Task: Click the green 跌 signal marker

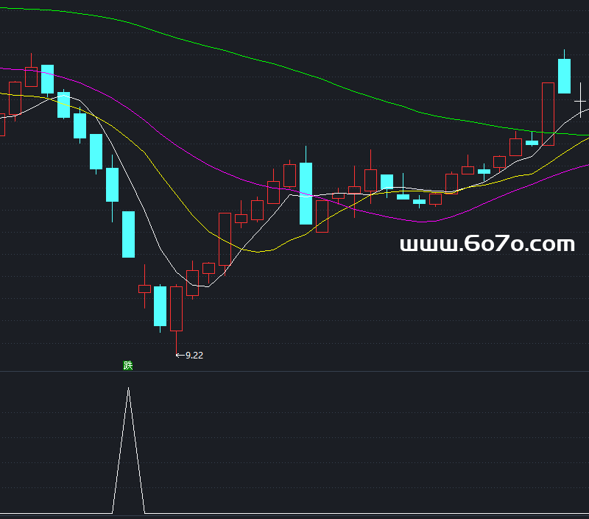Action: [x=128, y=365]
